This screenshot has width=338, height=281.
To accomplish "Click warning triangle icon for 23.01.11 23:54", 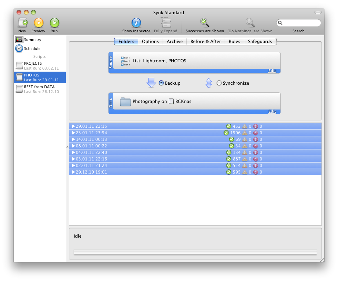I will [245, 133].
